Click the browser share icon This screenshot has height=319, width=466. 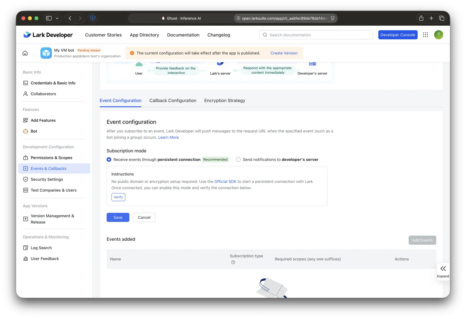(x=421, y=18)
